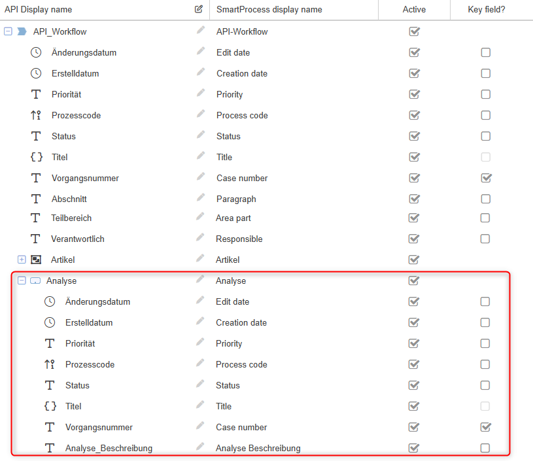The width and height of the screenshot is (533, 461).
Task: Click the Responsible display name cell
Action: tap(239, 239)
